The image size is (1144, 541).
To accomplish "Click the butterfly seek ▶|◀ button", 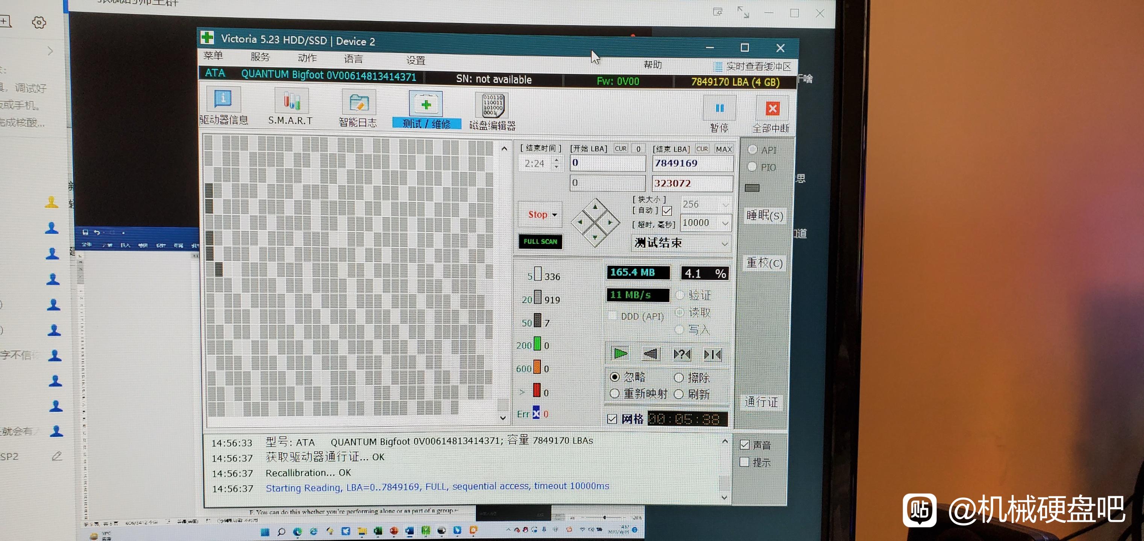I will click(712, 354).
